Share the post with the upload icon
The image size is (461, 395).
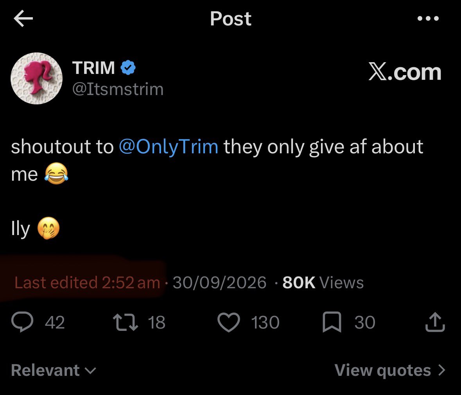[435, 322]
